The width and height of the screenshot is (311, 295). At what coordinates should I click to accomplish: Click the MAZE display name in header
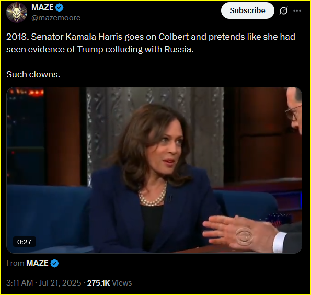tap(42, 7)
